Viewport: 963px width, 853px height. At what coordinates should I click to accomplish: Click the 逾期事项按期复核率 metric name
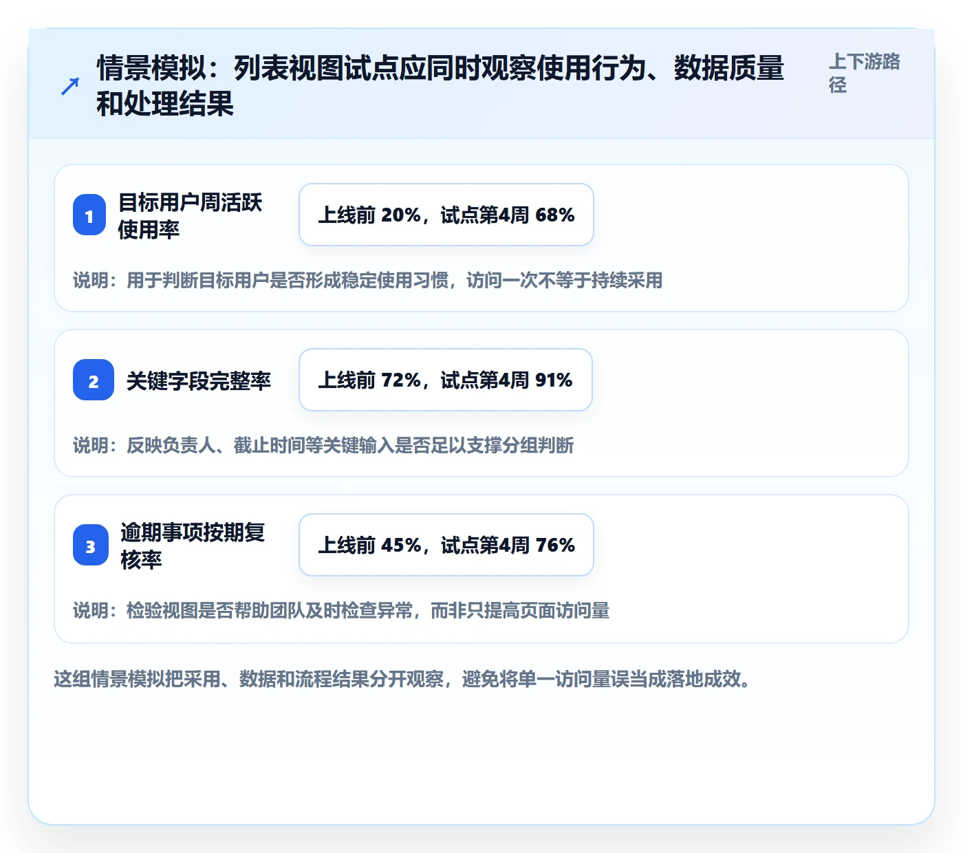click(193, 546)
